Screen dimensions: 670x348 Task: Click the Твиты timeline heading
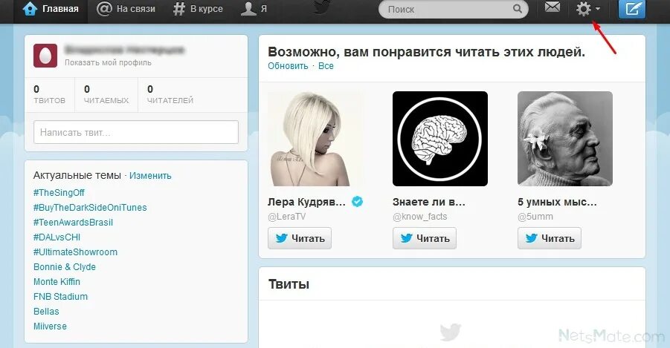(289, 284)
